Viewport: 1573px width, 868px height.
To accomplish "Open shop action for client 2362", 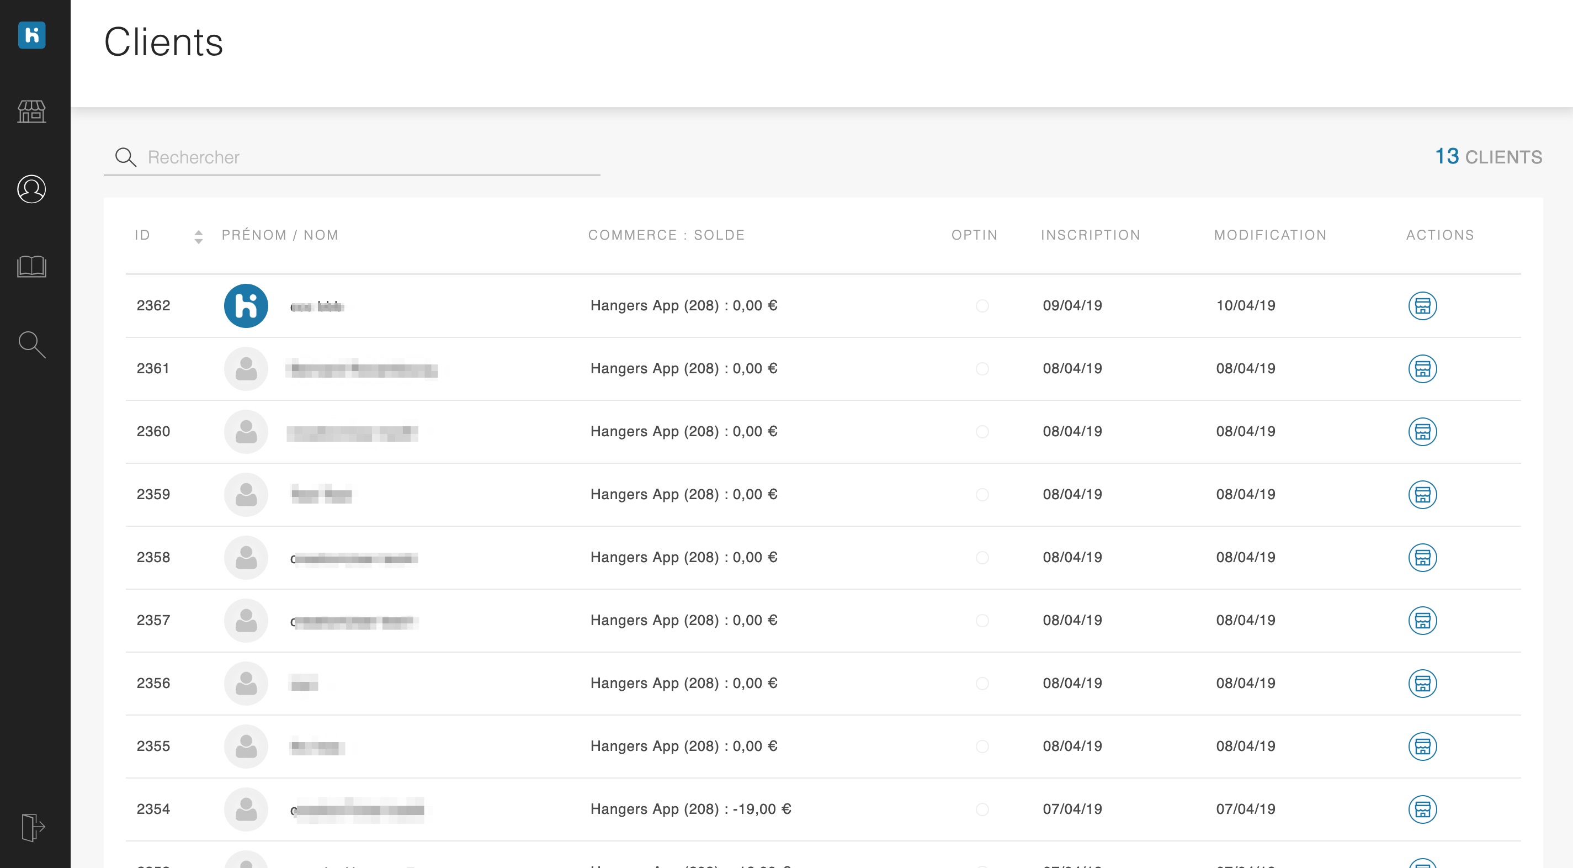I will (1422, 305).
